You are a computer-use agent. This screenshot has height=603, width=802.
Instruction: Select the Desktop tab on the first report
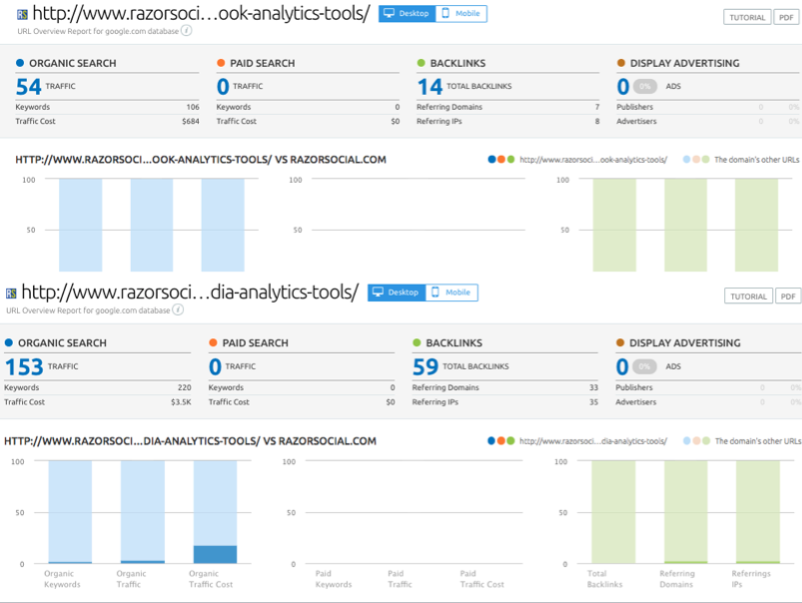(x=406, y=14)
